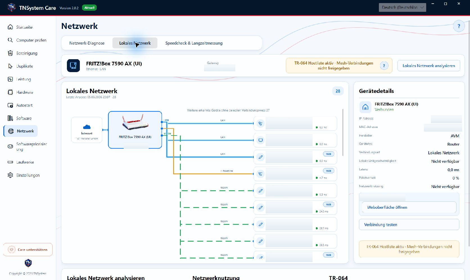Click edit icon of 28,7 ms WLAN device
Screen dimensions: 470x280
[x=261, y=224]
